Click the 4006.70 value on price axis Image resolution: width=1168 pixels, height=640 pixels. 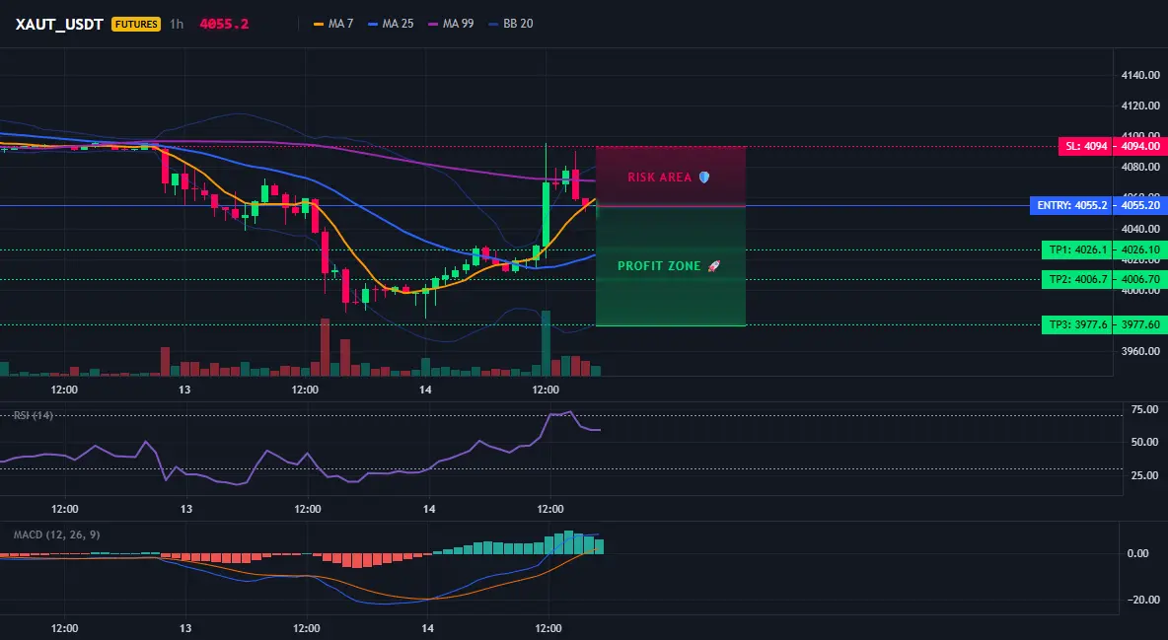1140,280
